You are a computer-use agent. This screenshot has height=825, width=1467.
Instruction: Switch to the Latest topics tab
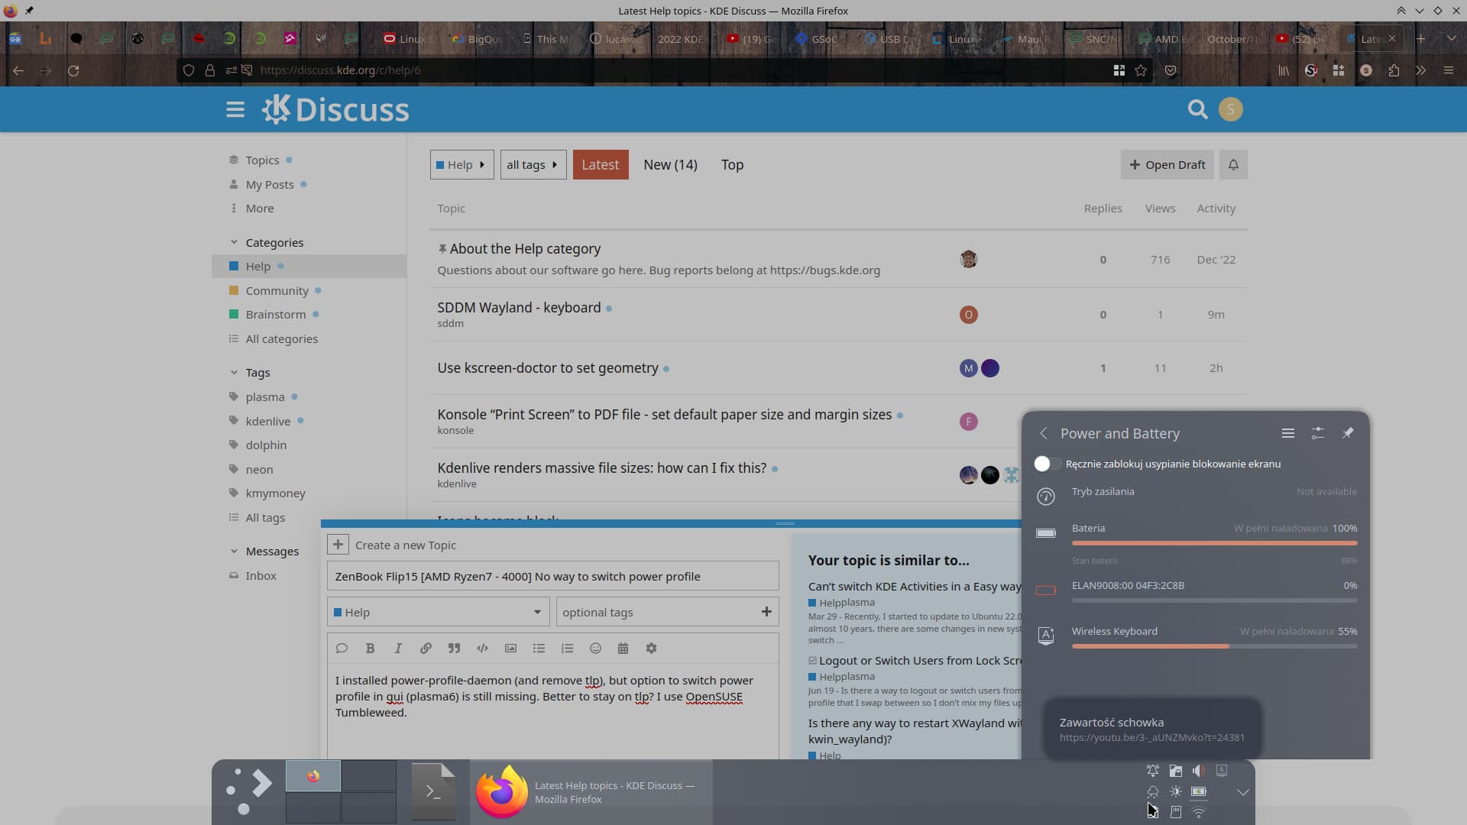(x=601, y=164)
